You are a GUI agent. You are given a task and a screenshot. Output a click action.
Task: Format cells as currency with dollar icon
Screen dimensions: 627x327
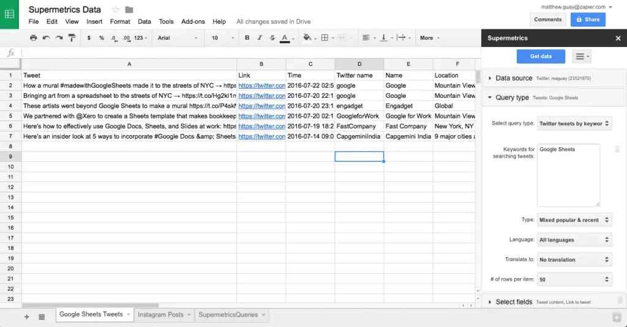89,38
